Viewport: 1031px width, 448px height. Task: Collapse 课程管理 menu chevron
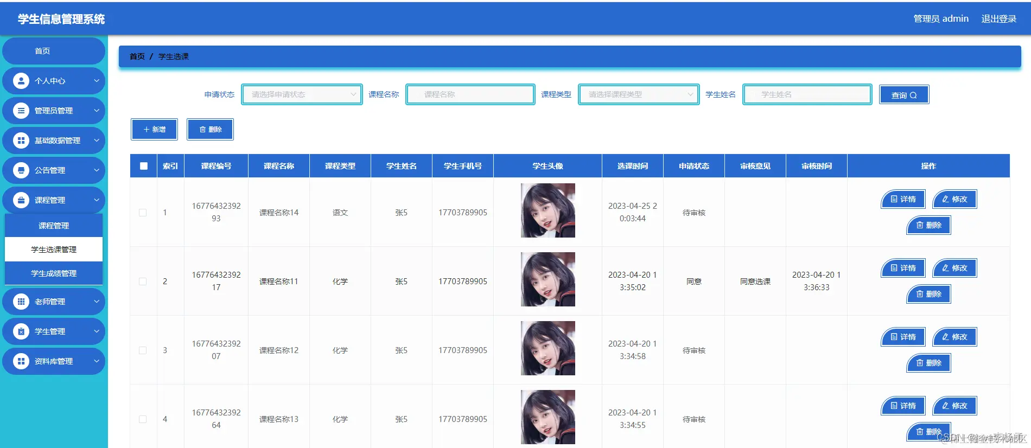click(x=97, y=200)
